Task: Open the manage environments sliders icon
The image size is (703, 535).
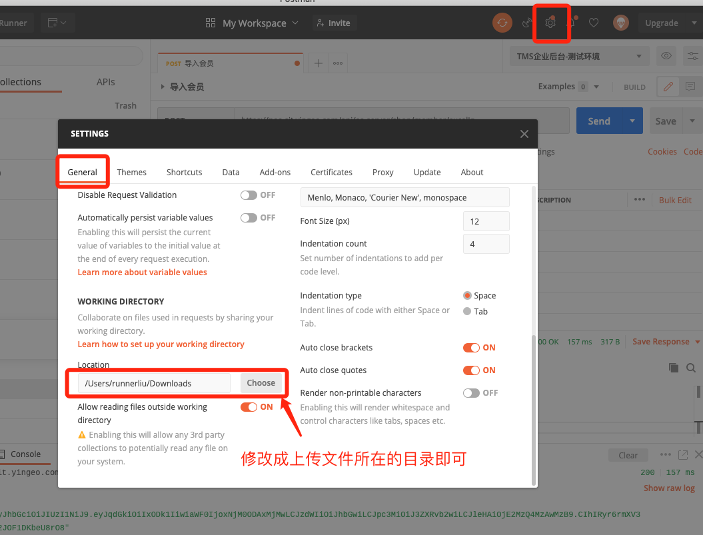Action: (693, 56)
